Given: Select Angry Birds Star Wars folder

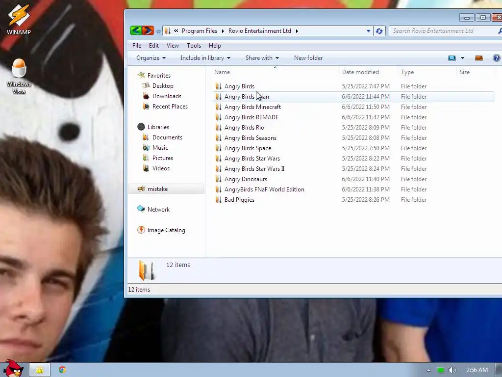Looking at the screenshot, I should (x=252, y=159).
